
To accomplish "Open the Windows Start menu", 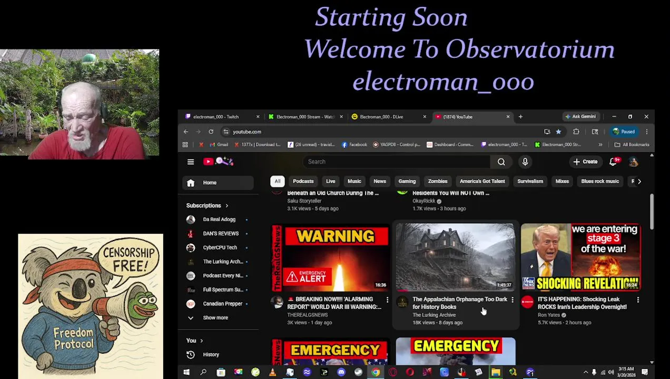I will (x=186, y=373).
